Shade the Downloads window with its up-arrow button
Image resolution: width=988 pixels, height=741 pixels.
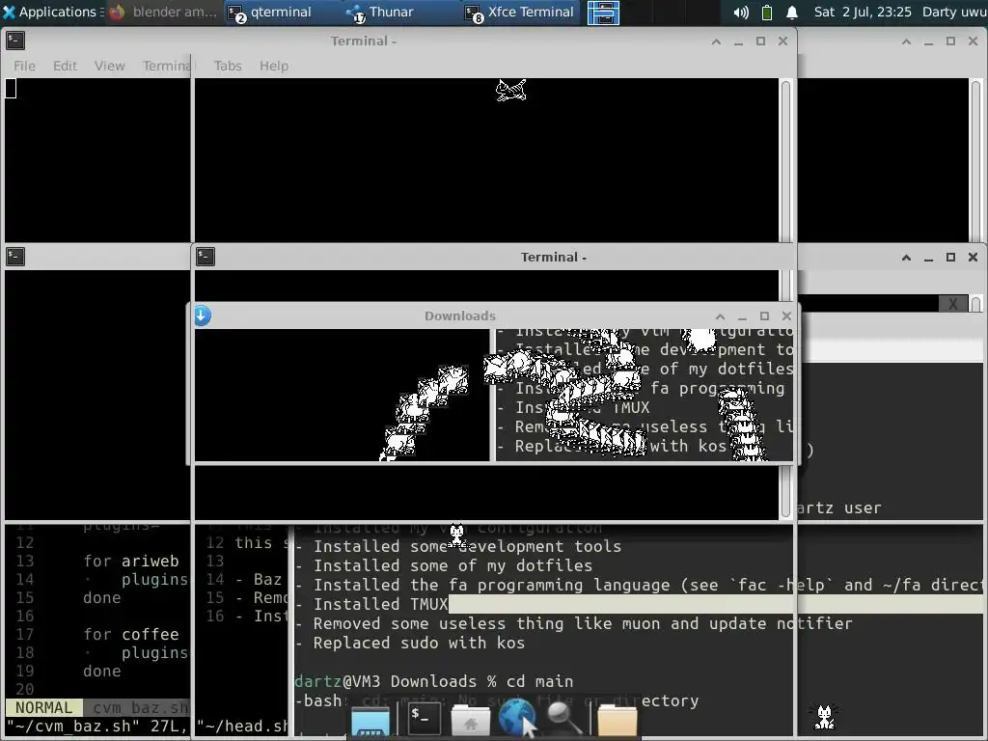pyautogui.click(x=720, y=316)
